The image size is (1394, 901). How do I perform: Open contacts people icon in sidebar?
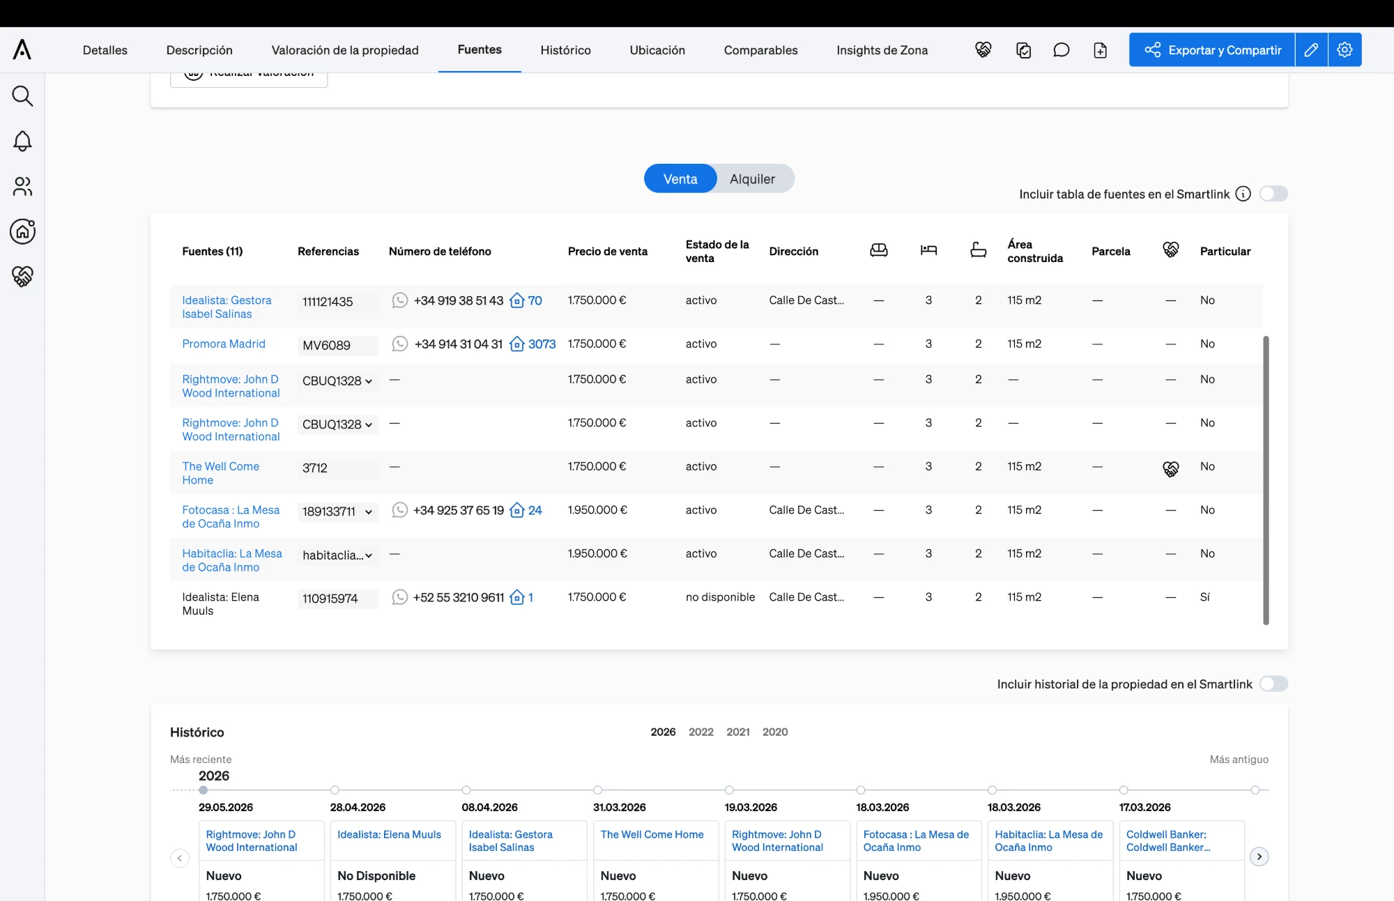(x=22, y=187)
